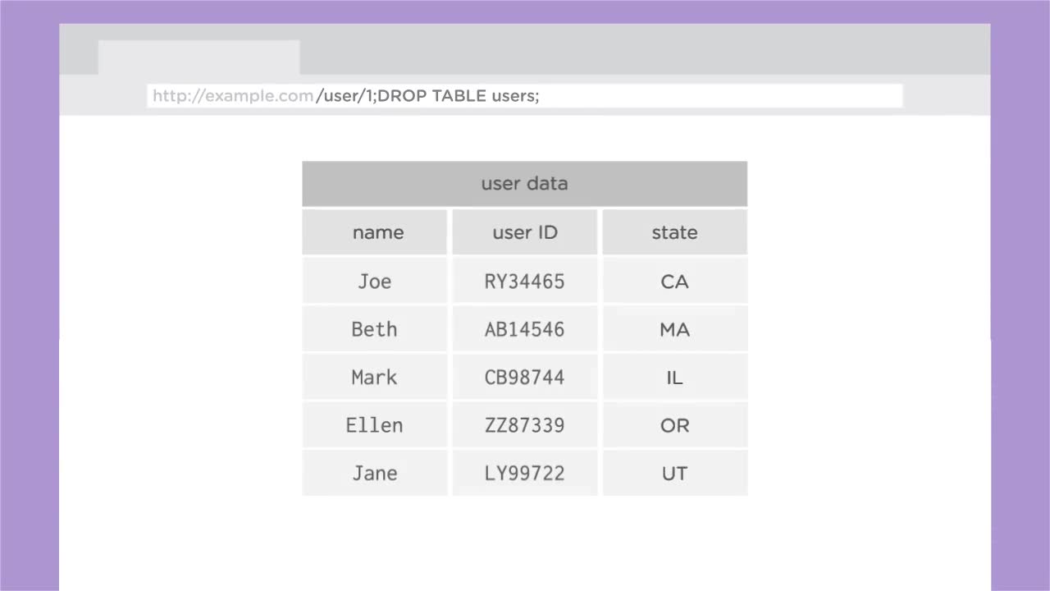Click the DROP TABLE users; text in URL
Viewport: 1050px width, 591px height.
pos(456,95)
